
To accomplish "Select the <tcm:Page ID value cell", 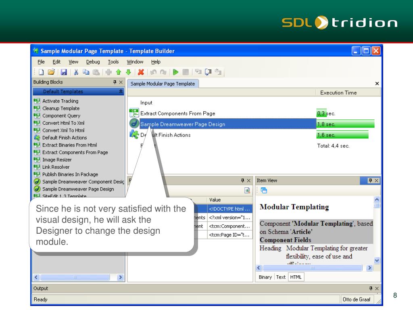I will (x=229, y=235).
